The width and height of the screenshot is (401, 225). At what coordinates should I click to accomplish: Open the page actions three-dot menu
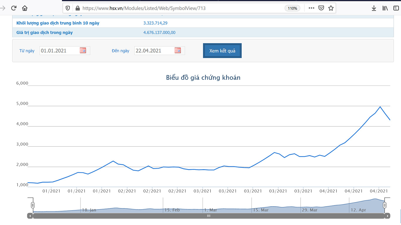click(x=311, y=8)
